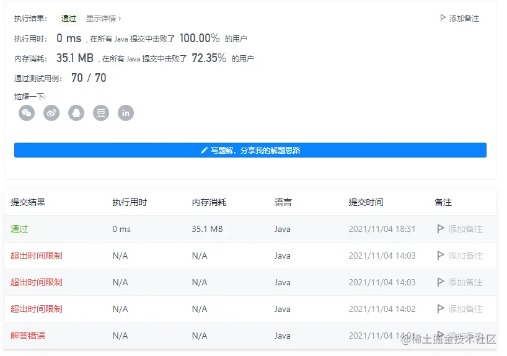Image resolution: width=507 pixels, height=356 pixels.
Task: Click the flag icon in the 14:02 row
Action: coord(441,309)
